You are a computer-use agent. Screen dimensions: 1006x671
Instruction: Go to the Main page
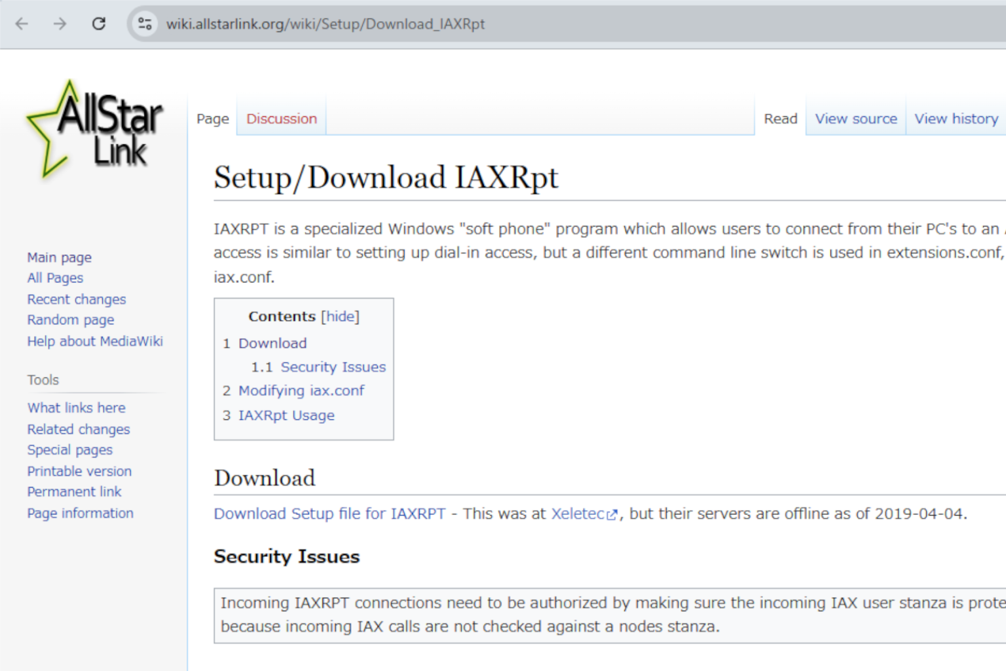tap(59, 258)
